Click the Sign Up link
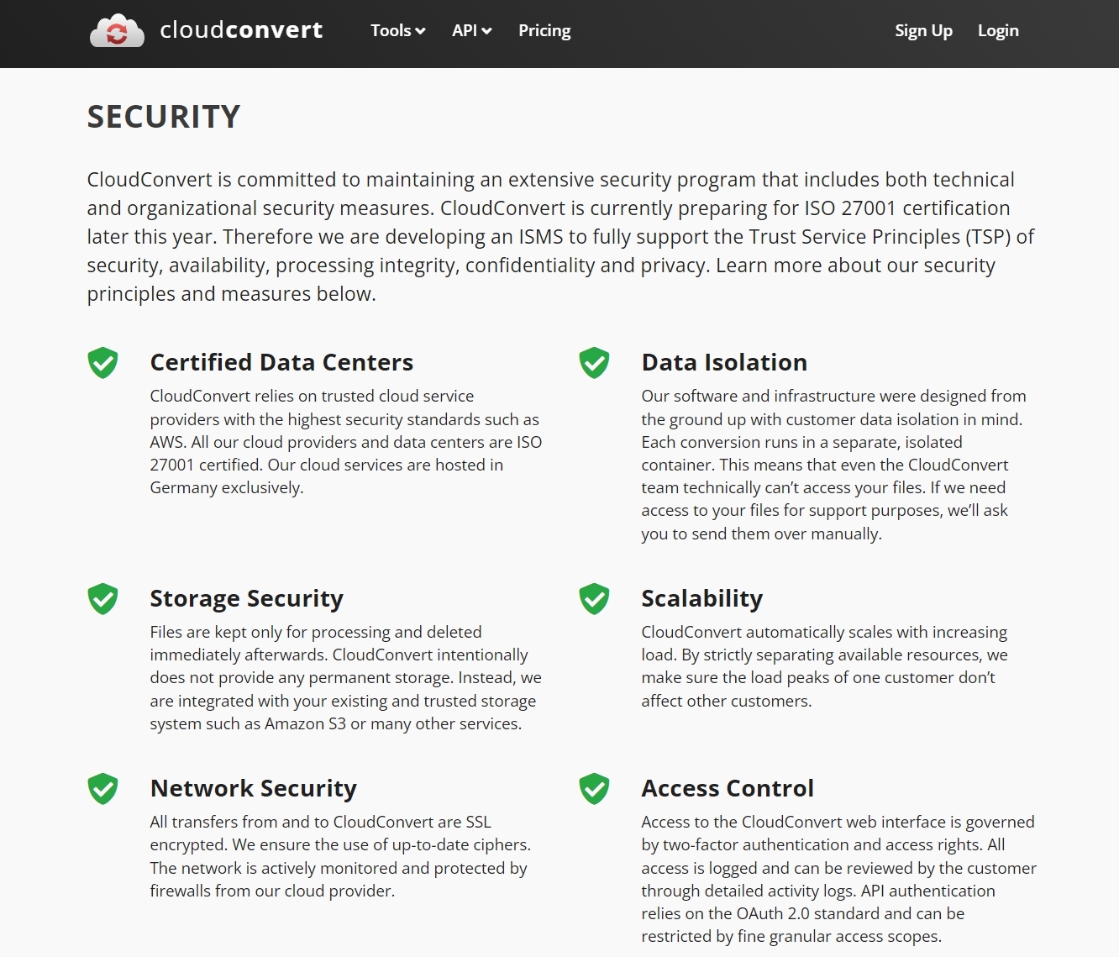 coord(923,30)
